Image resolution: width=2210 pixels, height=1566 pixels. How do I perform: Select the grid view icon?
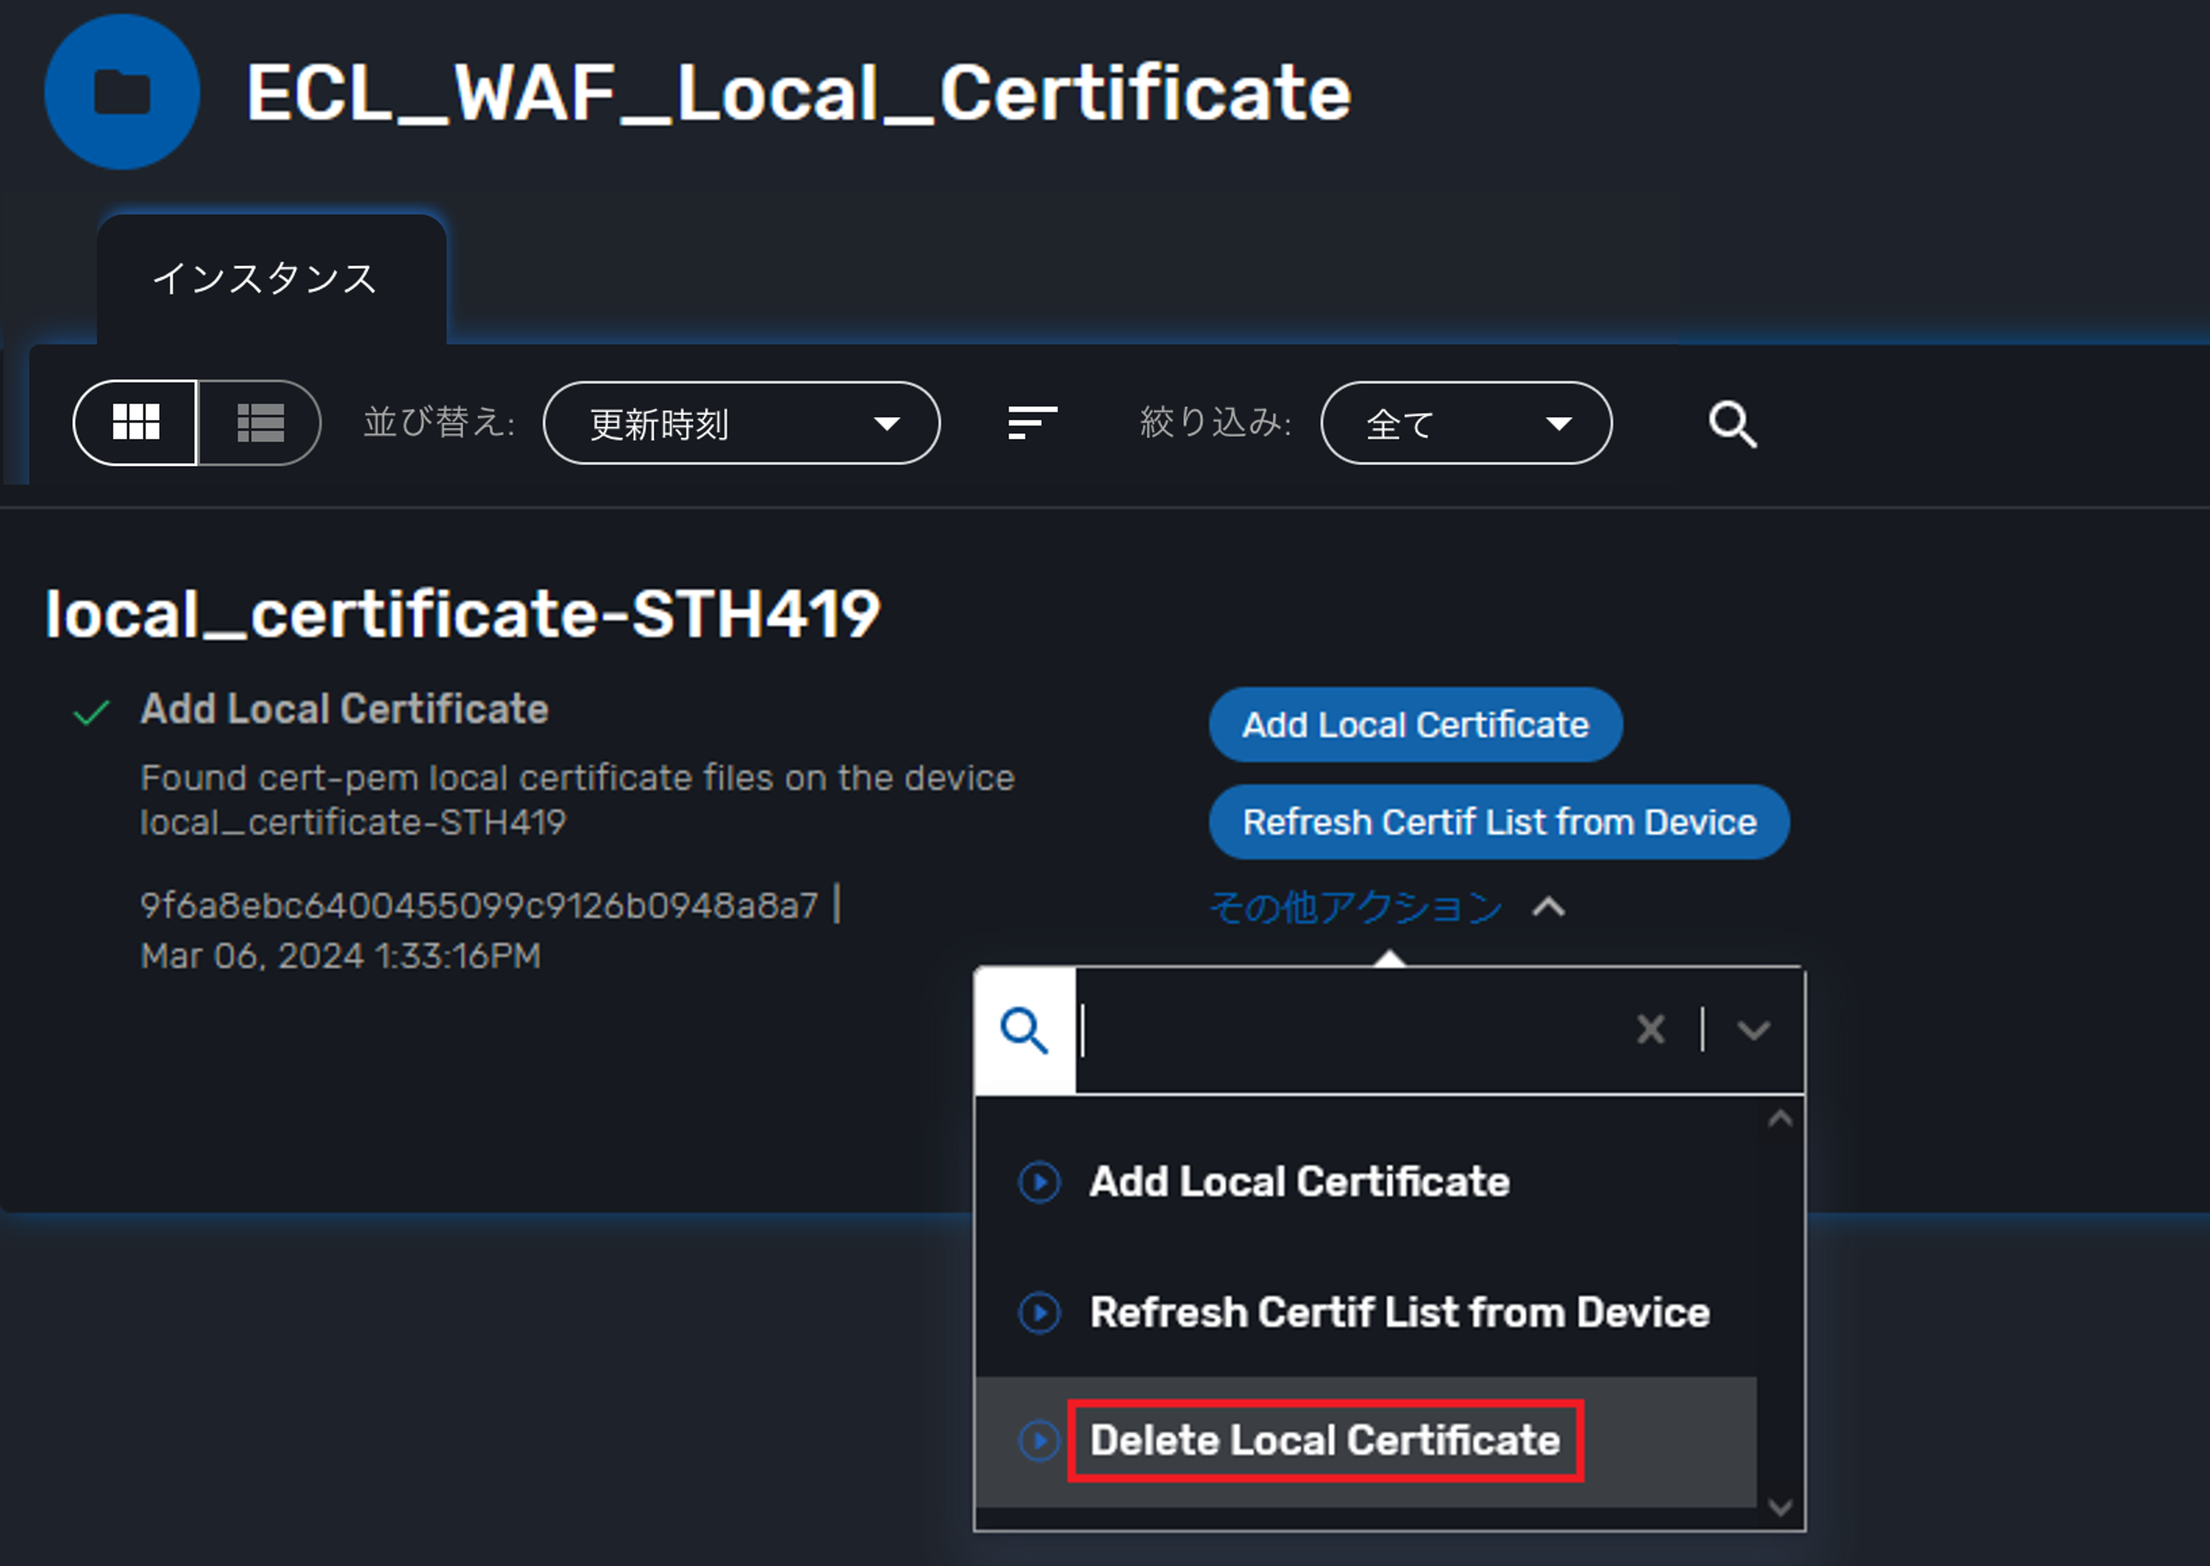136,423
